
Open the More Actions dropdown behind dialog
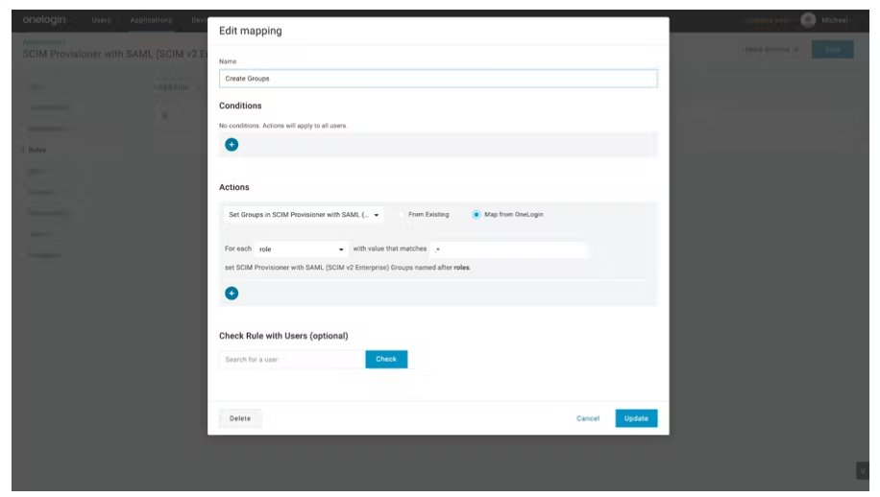(771, 49)
